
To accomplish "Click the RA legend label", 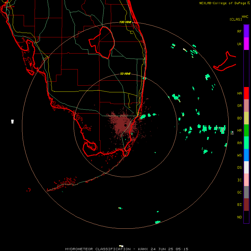I will pyautogui.click(x=239, y=143).
